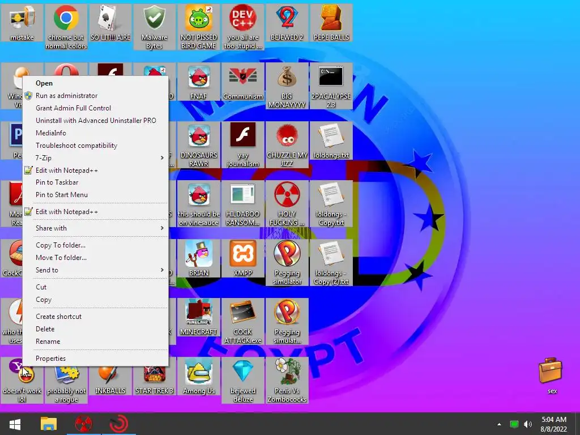Viewport: 580px width, 435px height.
Task: Select Troubleshoot compatibility
Action: (95, 146)
